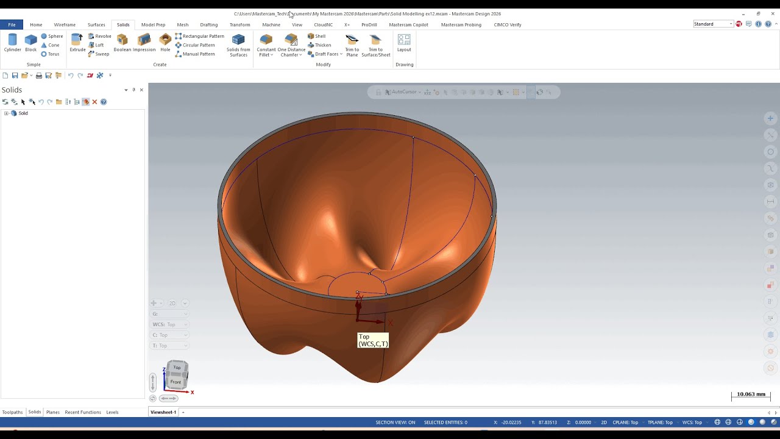Print the current file

tap(39, 76)
